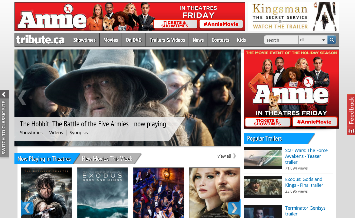The height and width of the screenshot is (218, 355).
Task: Click in the search text field
Action: (281, 40)
